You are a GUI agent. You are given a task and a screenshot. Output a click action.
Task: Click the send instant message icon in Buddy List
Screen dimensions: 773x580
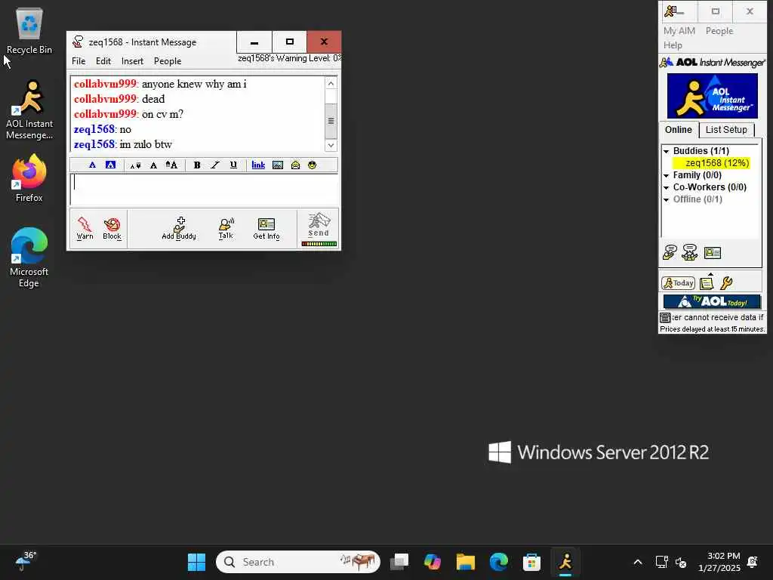(670, 252)
